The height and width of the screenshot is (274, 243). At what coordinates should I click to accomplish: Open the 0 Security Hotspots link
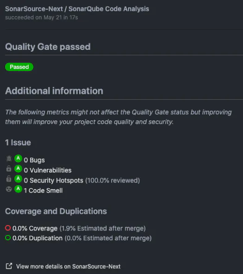pos(54,180)
